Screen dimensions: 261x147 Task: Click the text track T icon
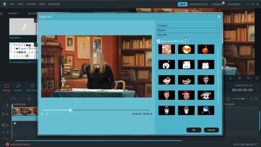(x=4, y=133)
